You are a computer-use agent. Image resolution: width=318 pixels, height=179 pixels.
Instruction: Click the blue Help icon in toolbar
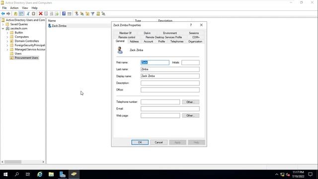coord(64,13)
